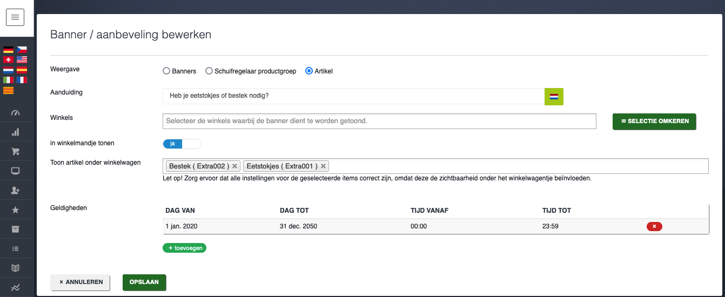Select Schuifregelaar productgroep radio option
Screen dimensions: 725x297
pyautogui.click(x=209, y=71)
